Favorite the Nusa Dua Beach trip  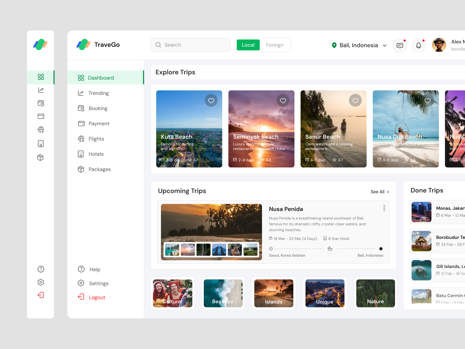(428, 101)
